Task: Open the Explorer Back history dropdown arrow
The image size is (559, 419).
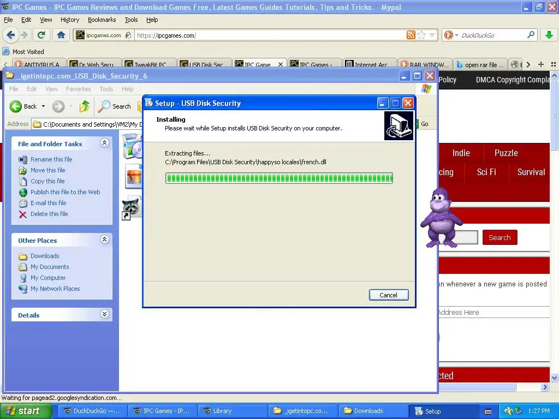Action: [44, 106]
